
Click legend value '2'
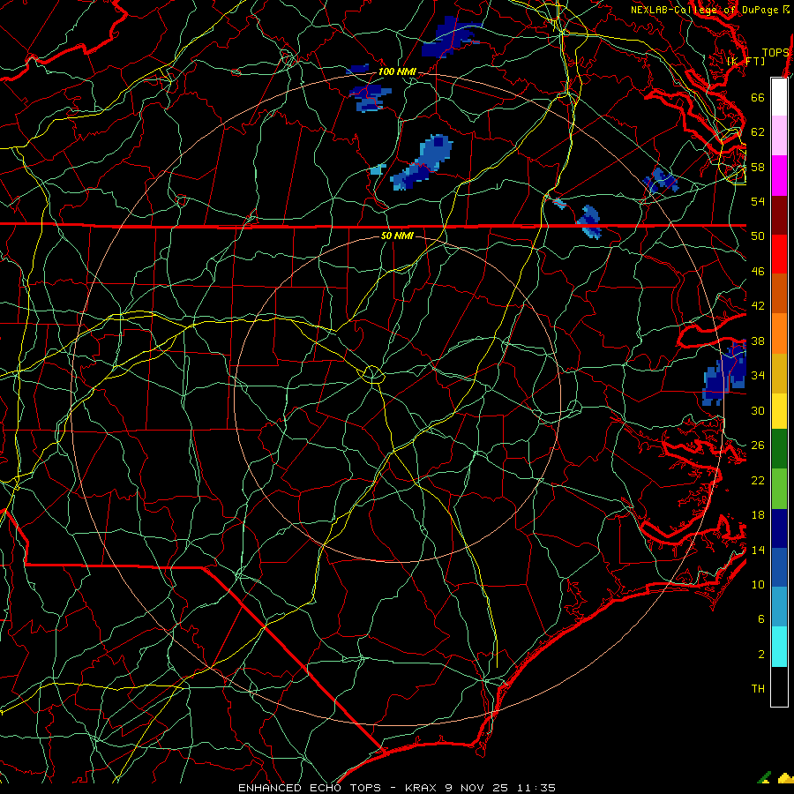[x=761, y=655]
